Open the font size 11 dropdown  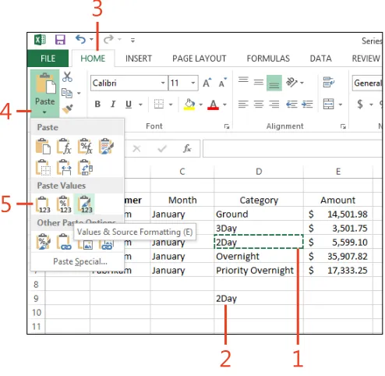pos(193,83)
